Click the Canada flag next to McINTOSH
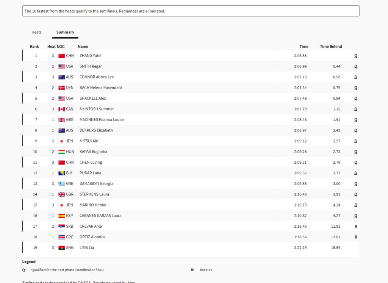This screenshot has height=283, width=388. pyautogui.click(x=61, y=109)
